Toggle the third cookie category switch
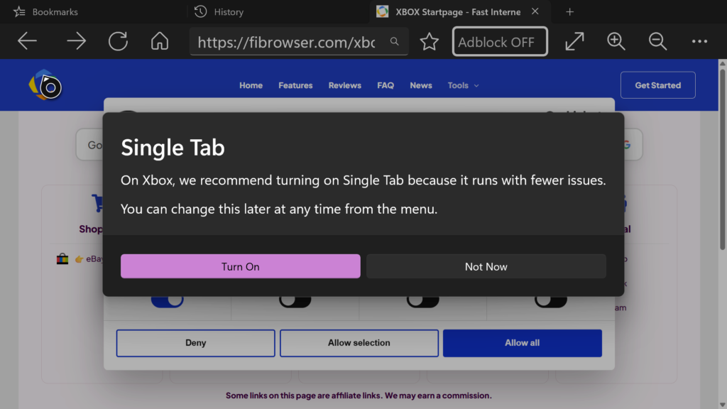The height and width of the screenshot is (409, 727). click(x=423, y=301)
